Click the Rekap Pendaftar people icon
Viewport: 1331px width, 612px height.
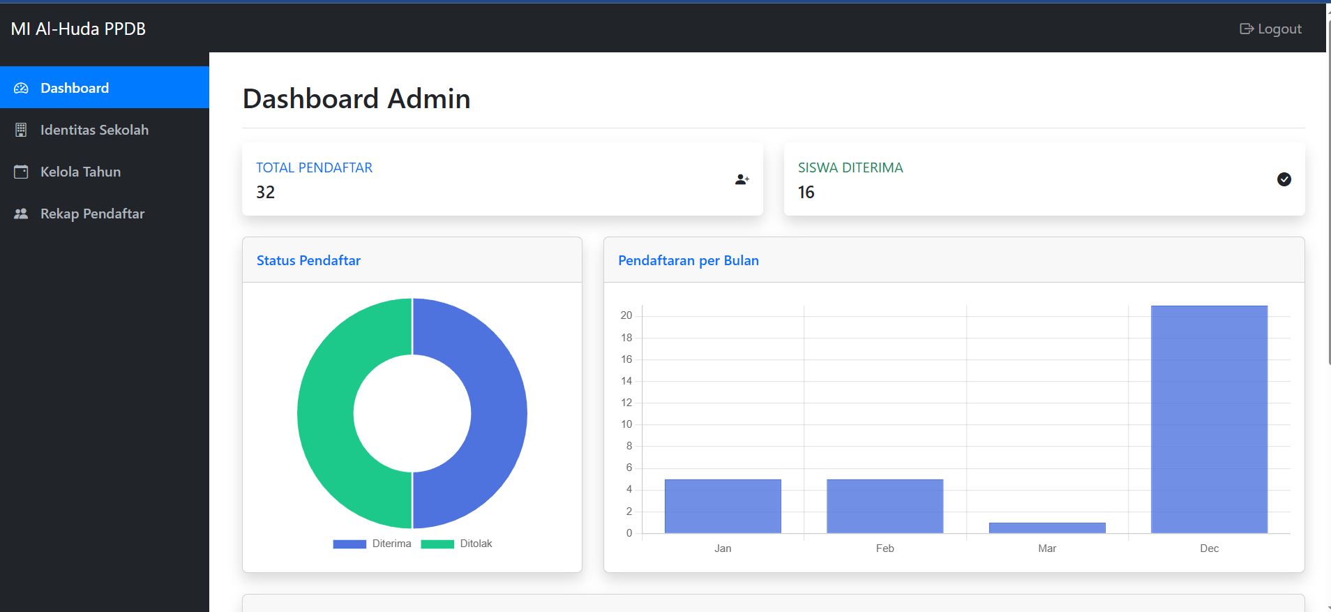[21, 214]
